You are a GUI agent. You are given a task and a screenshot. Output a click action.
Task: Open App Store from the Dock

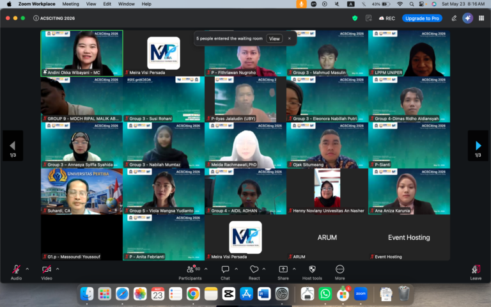[246, 294]
